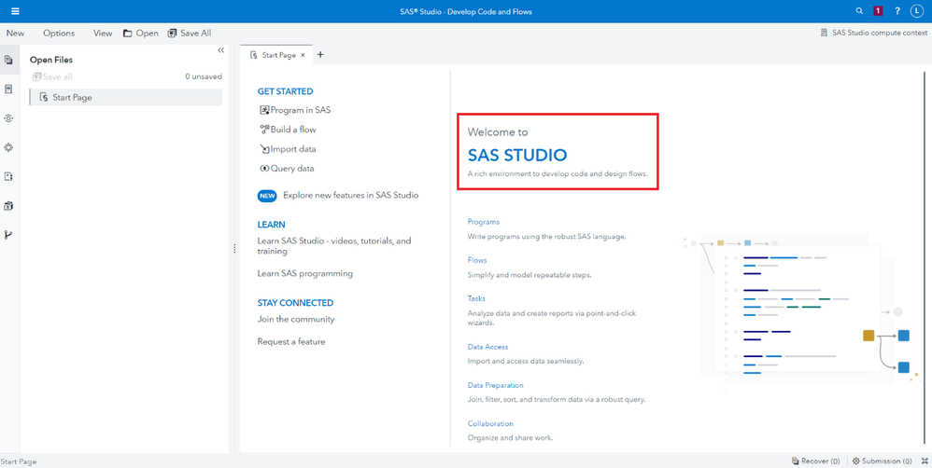
Task: Click the Open Files panel title
Action: (x=51, y=60)
